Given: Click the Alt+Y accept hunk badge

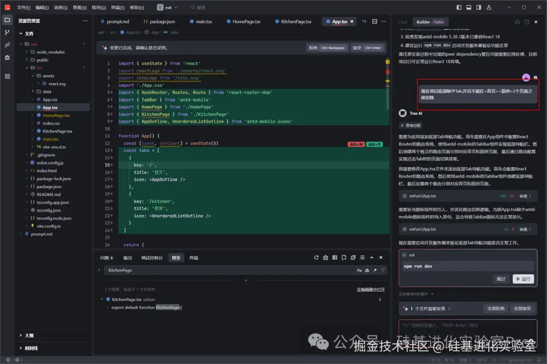Looking at the screenshot, I should click(x=374, y=144).
